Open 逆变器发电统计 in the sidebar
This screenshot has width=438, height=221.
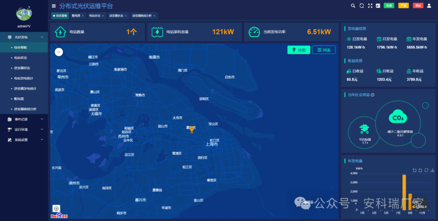(x=24, y=88)
